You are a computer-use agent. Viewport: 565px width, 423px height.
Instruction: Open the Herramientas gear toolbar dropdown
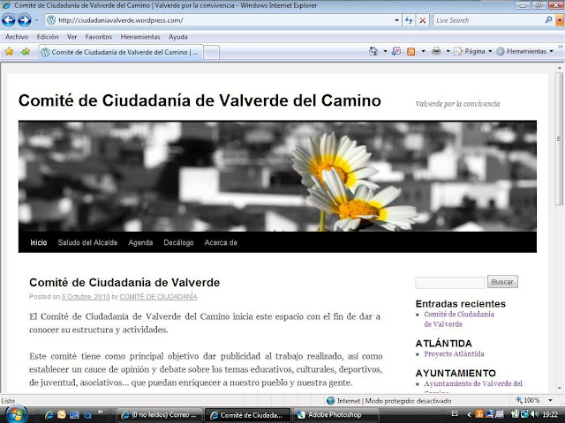[524, 51]
